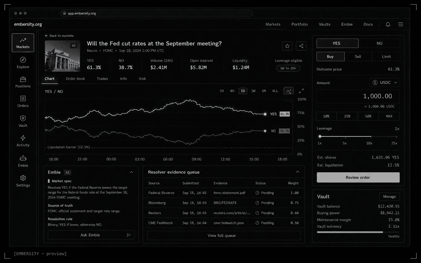Set chart timeframe to 1M
The width and height of the screenshot is (421, 263).
pos(264,91)
